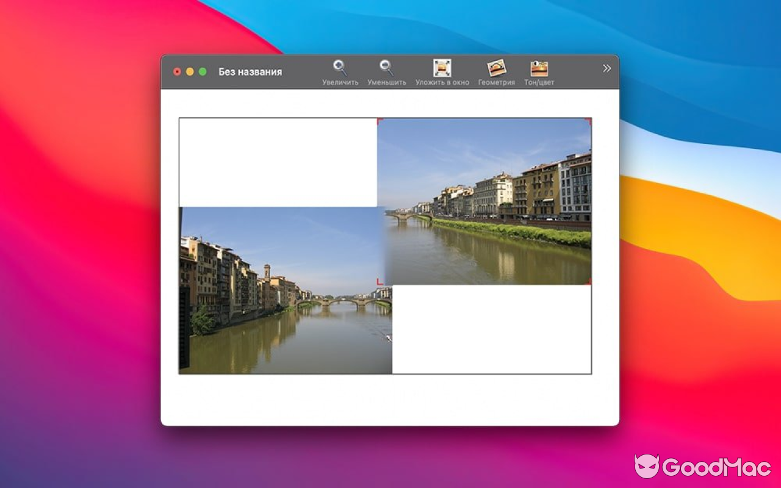Minimize the window using the yellow button
Viewport: 781px width, 488px height.
[190, 71]
